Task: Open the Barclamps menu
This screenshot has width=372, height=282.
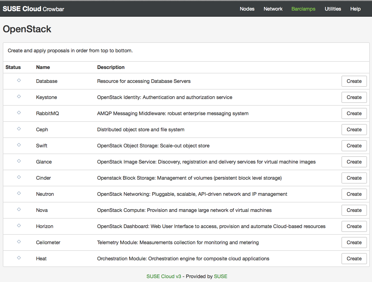Action: coord(303,9)
